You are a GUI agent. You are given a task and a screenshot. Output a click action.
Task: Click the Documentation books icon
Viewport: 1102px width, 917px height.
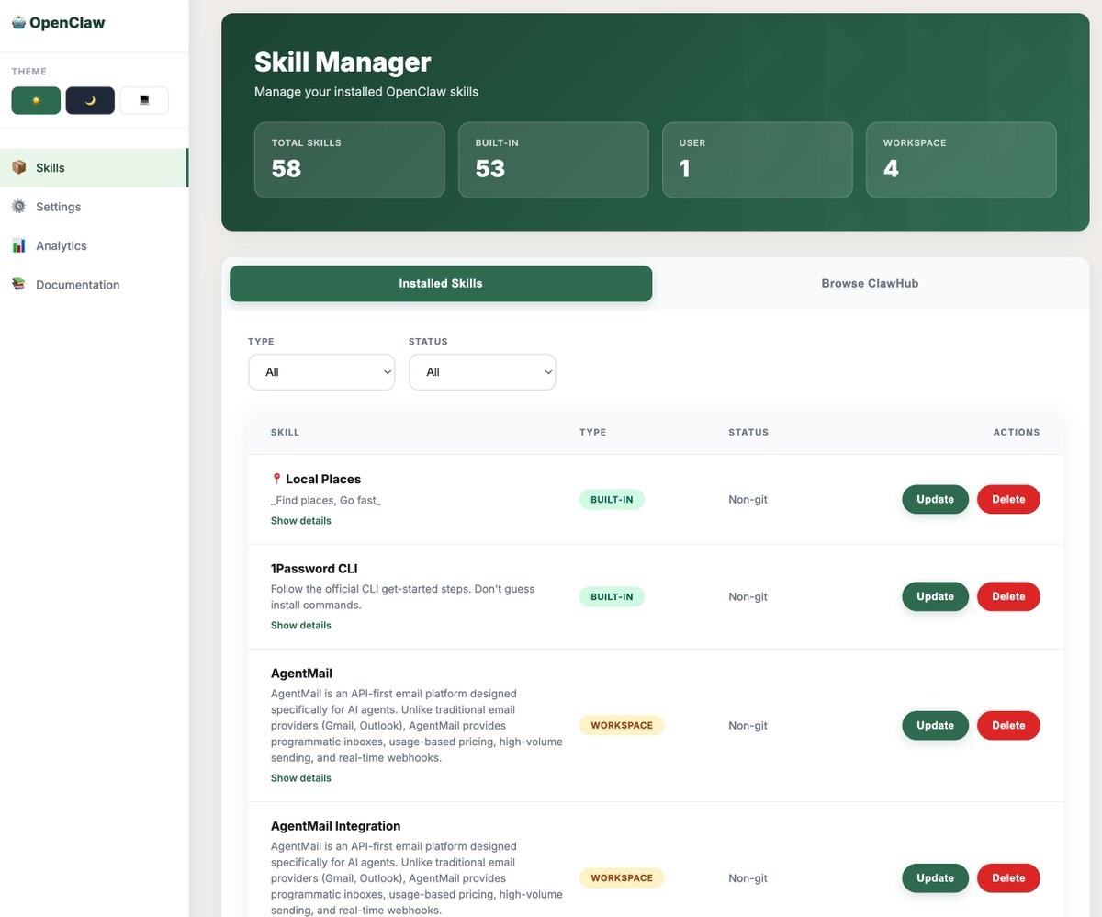(18, 285)
